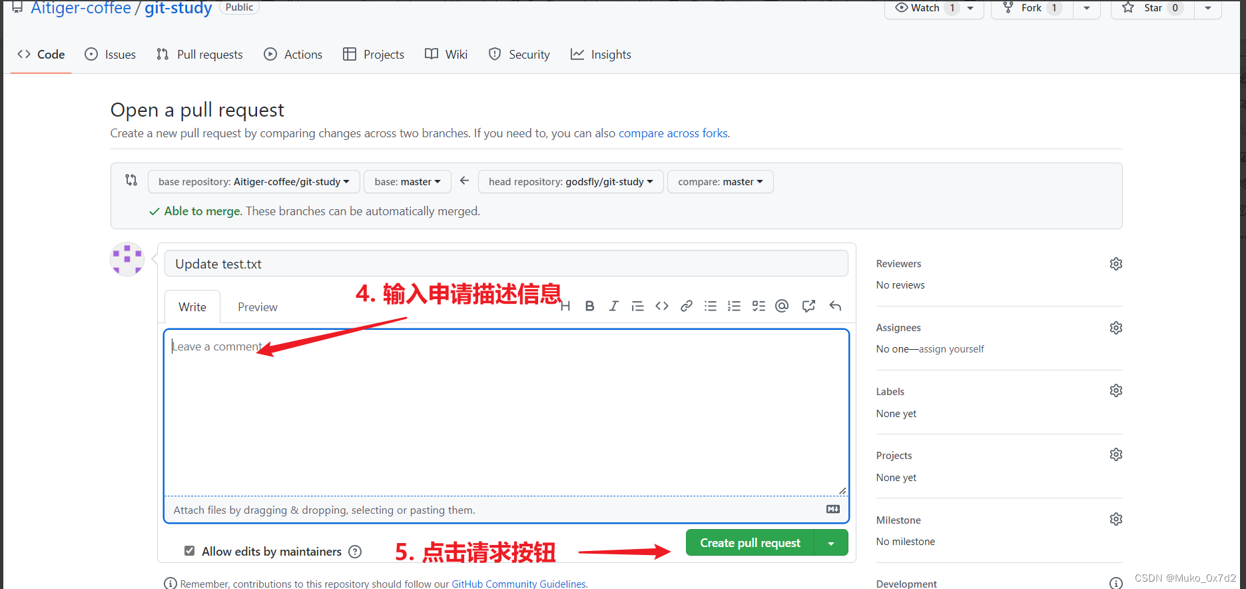Viewport: 1246px width, 589px height.
Task: Click the Fork button
Action: (x=1032, y=8)
